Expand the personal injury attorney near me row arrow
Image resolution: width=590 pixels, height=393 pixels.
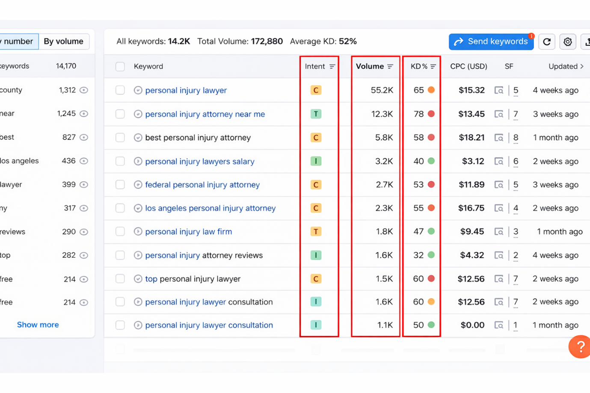pyautogui.click(x=138, y=114)
